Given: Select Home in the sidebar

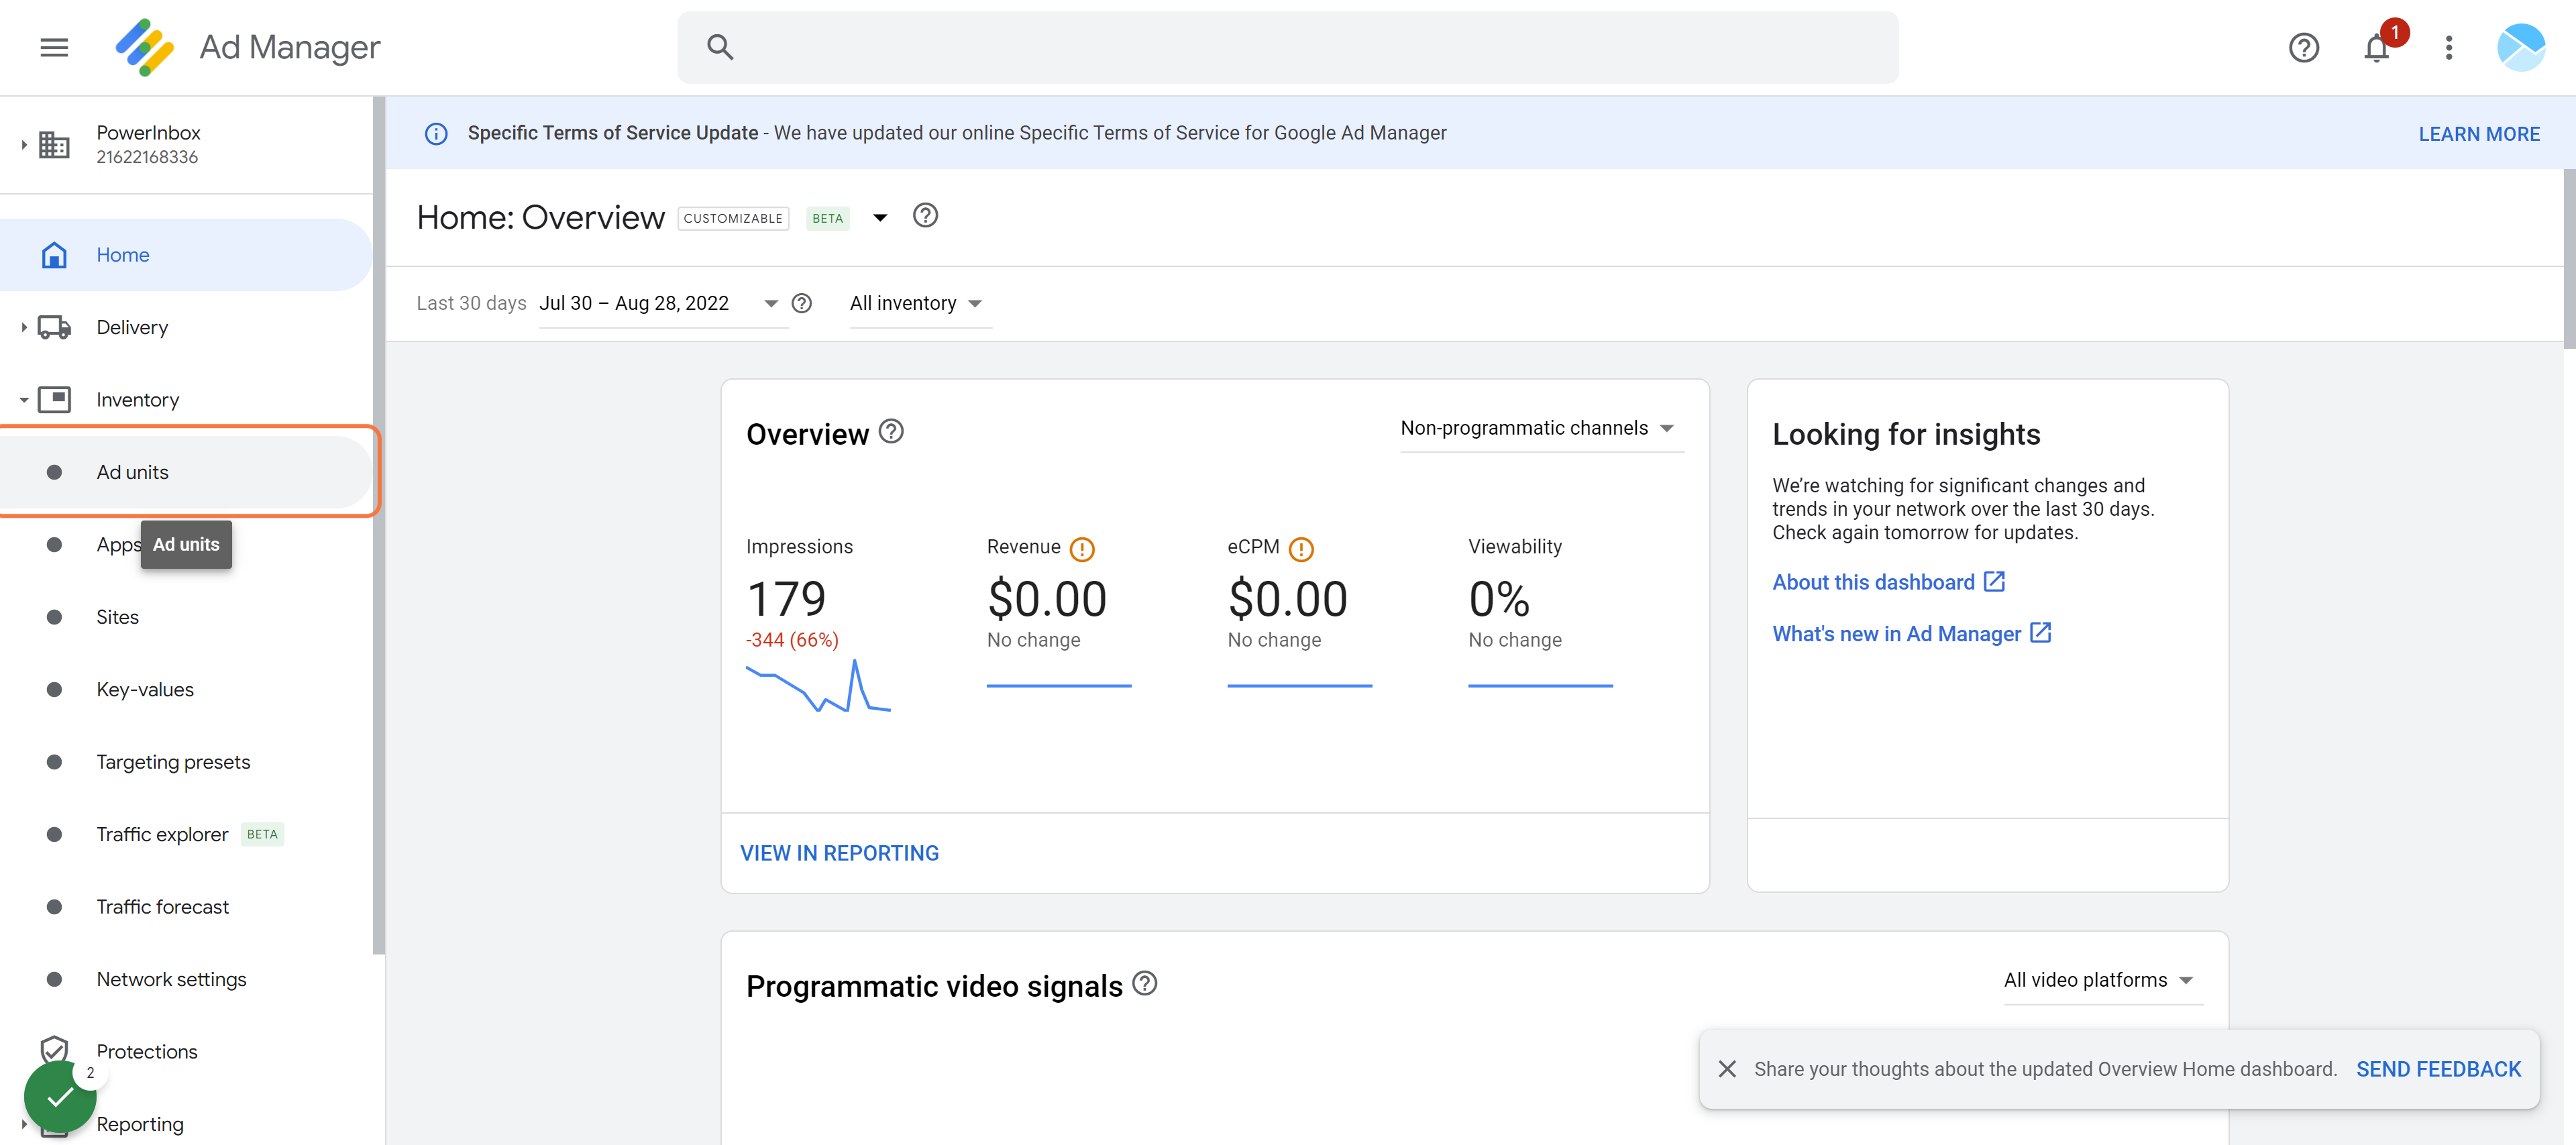Looking at the screenshot, I should pos(186,255).
